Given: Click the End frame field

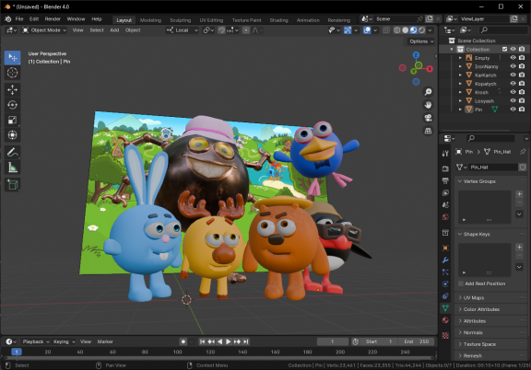Looking at the screenshot, I should click(x=416, y=341).
